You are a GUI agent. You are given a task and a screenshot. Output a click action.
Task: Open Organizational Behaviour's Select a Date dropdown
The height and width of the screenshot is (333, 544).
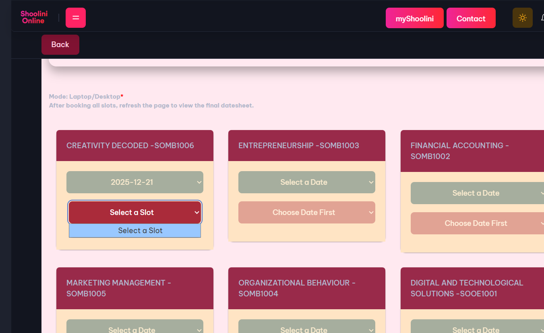307,326
